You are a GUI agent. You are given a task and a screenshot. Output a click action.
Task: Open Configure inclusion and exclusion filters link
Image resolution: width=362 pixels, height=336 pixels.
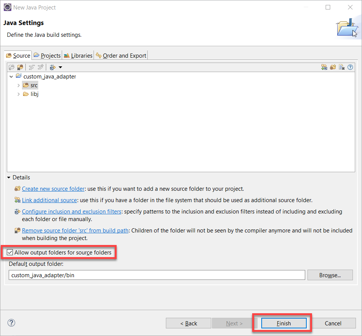(72, 211)
